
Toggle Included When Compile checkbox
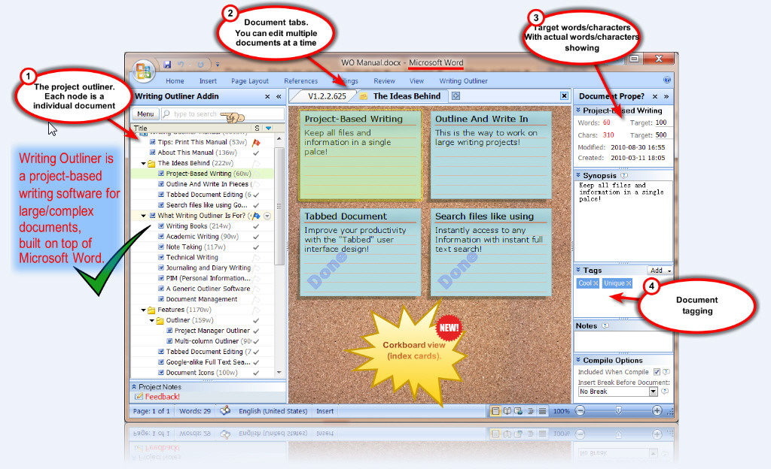(x=657, y=372)
